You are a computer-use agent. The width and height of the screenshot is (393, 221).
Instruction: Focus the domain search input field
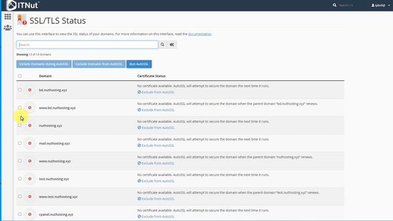pyautogui.click(x=87, y=45)
